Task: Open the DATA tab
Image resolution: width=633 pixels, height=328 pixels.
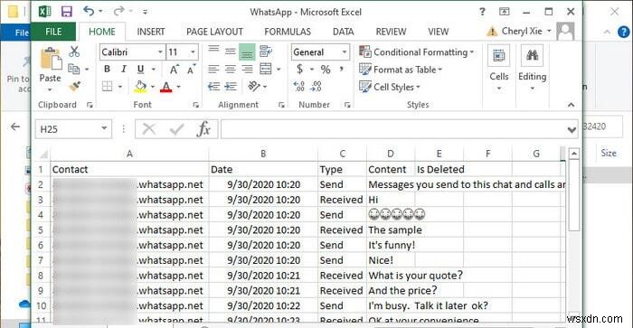Action: [343, 32]
